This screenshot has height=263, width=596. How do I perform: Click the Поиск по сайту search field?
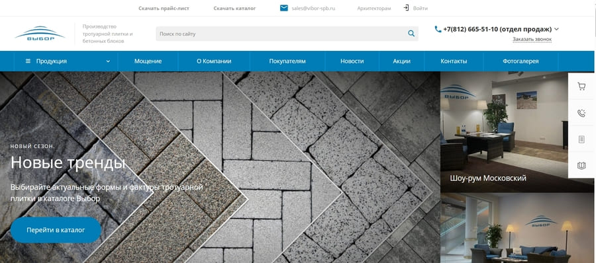pos(287,34)
